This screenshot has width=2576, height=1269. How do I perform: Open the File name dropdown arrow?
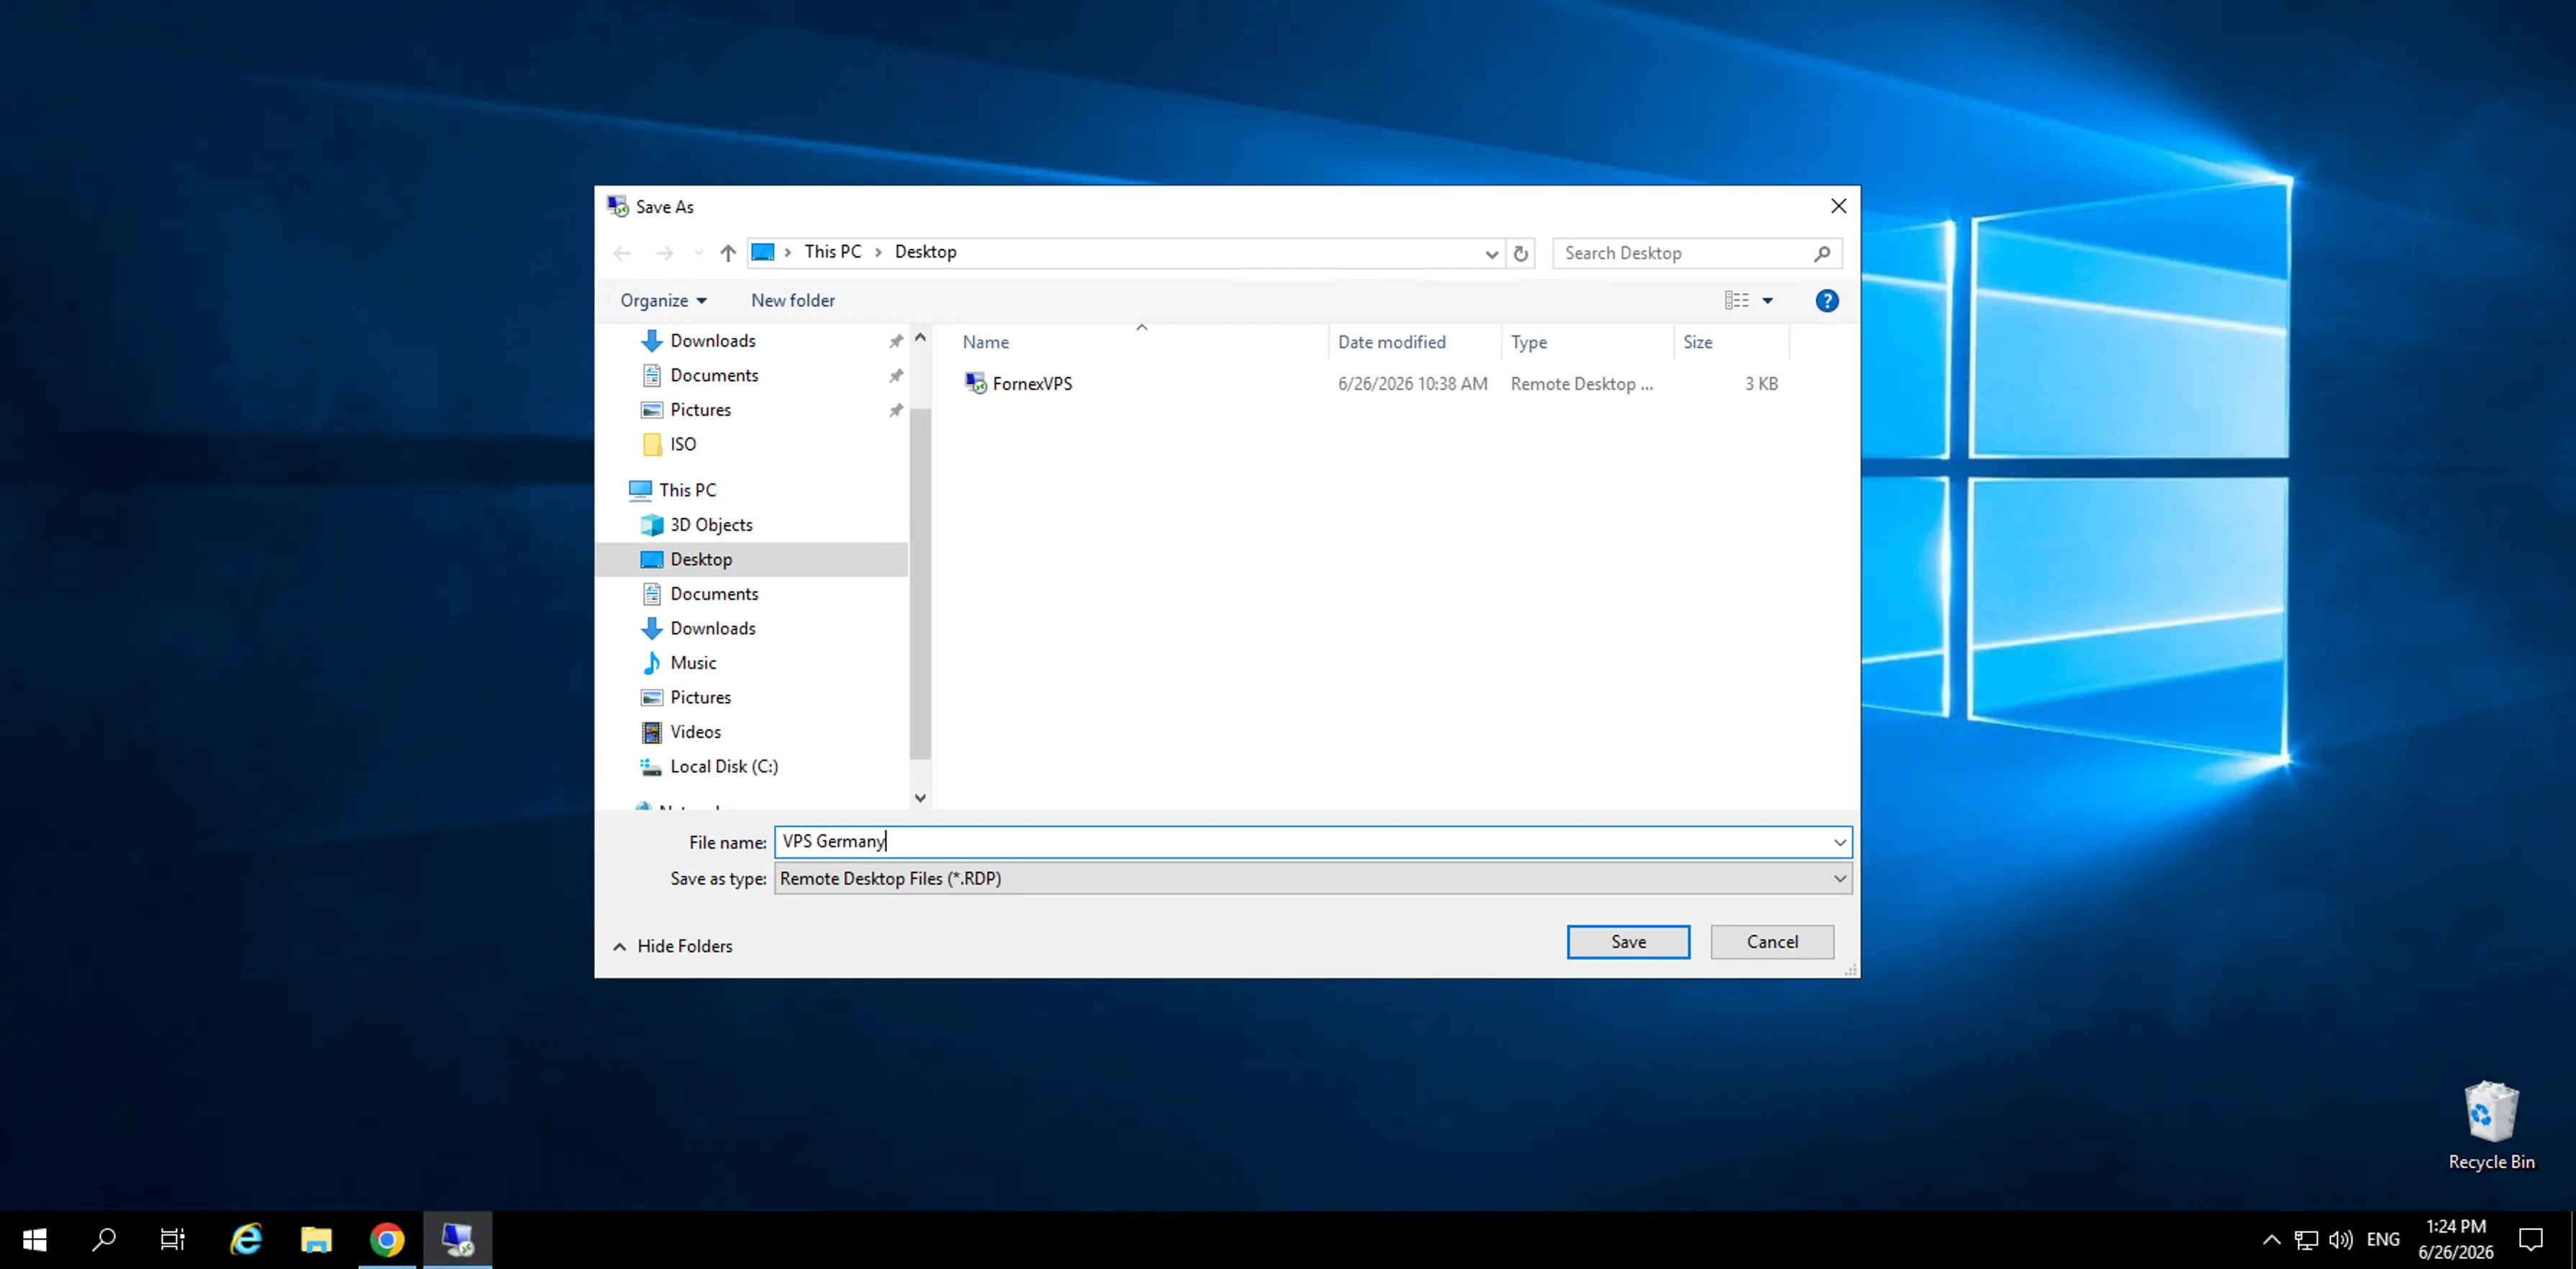point(1839,842)
